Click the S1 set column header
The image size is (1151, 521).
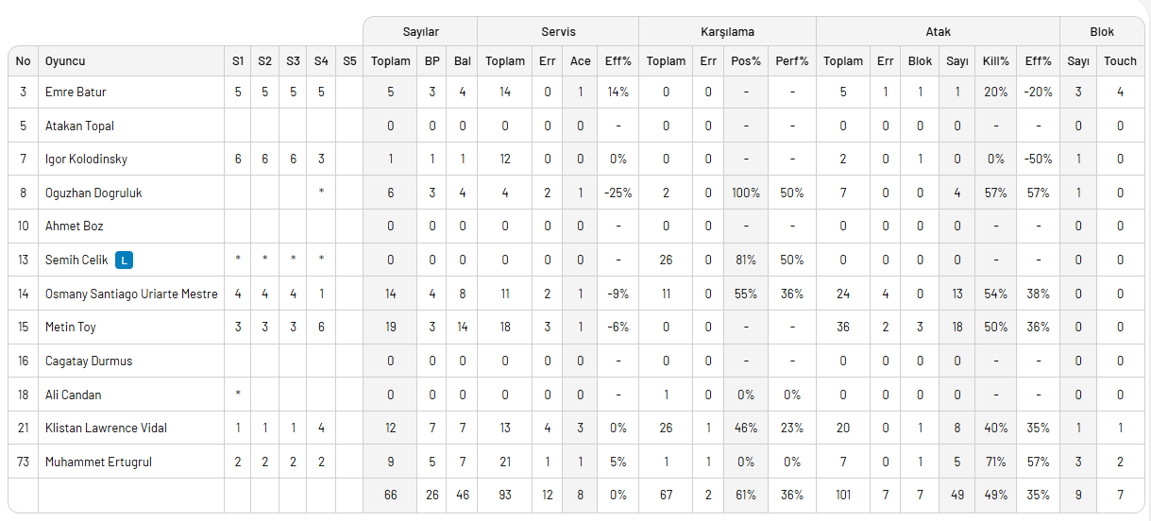tap(238, 61)
